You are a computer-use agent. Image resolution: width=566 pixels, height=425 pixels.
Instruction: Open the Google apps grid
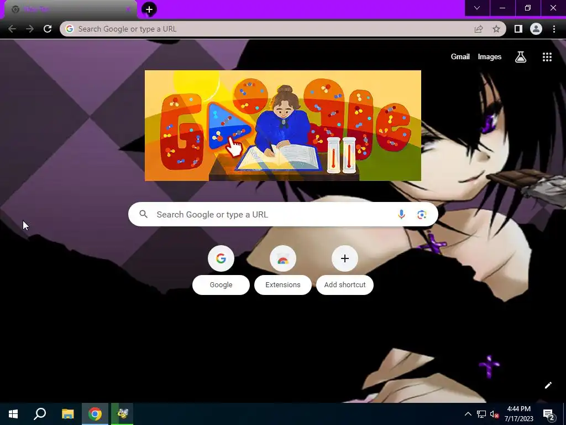547,57
